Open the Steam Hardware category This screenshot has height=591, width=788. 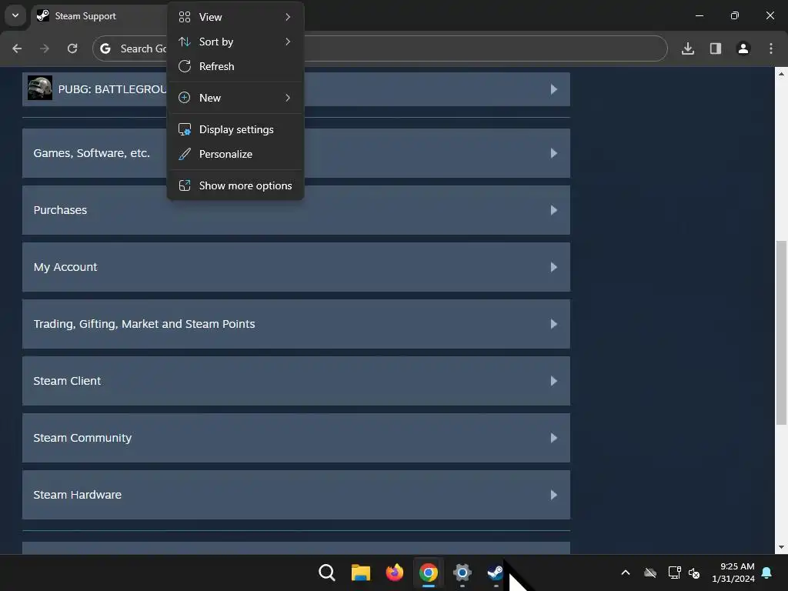click(296, 495)
